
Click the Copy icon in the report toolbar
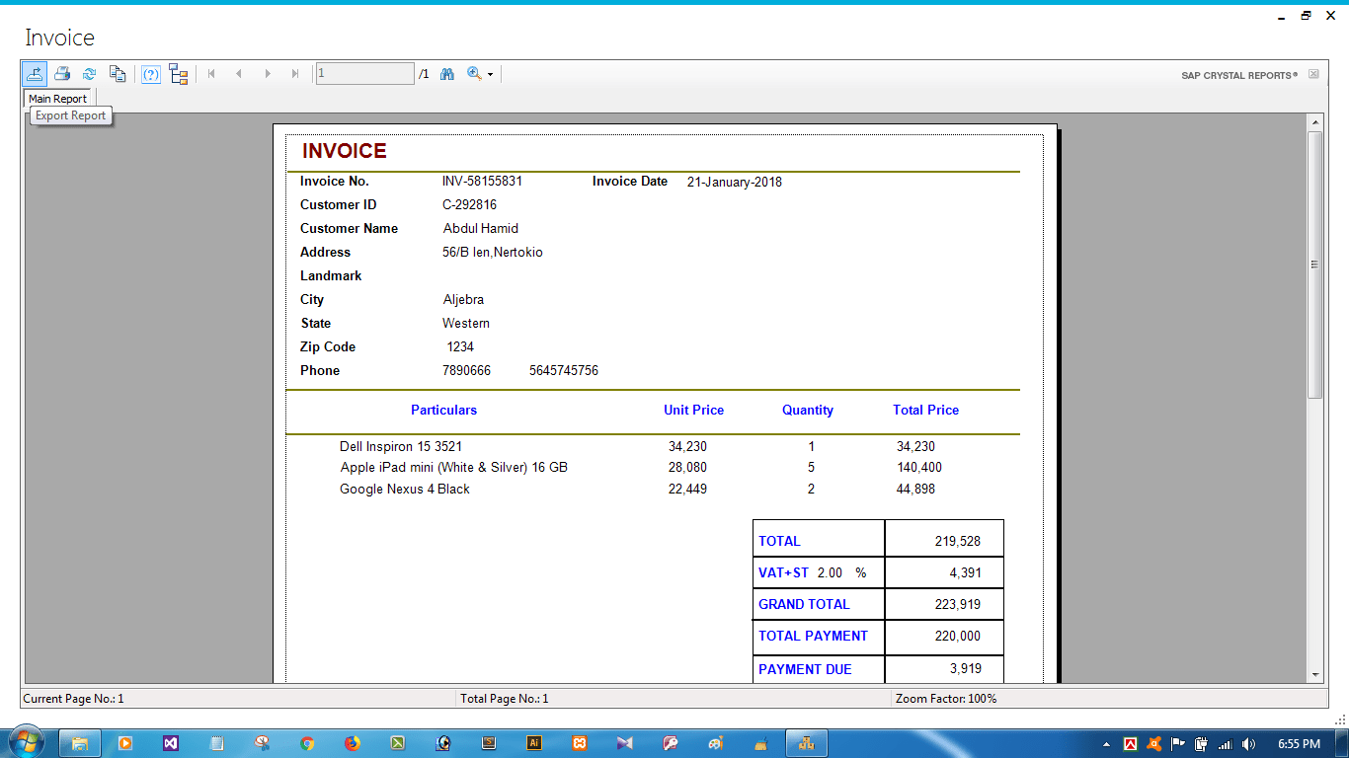118,74
